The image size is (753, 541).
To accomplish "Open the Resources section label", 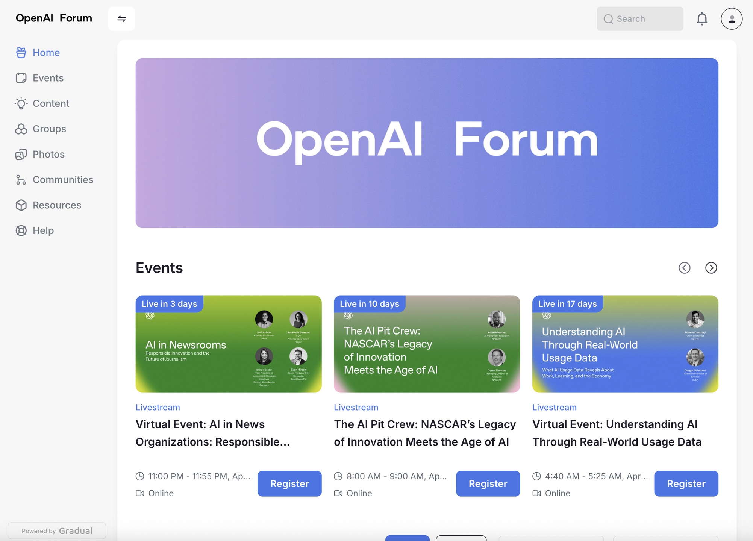I will point(57,205).
